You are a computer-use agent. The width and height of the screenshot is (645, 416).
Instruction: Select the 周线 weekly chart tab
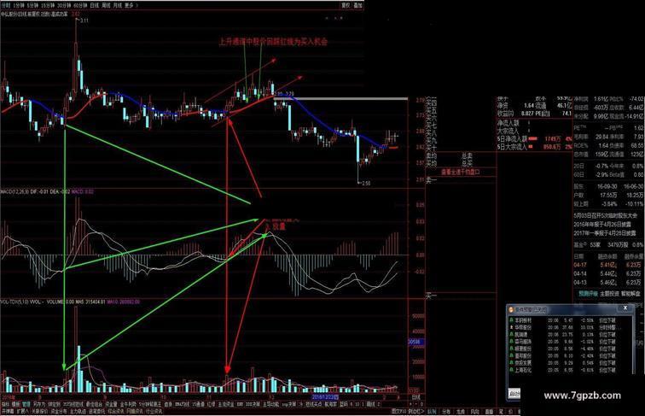pos(106,5)
